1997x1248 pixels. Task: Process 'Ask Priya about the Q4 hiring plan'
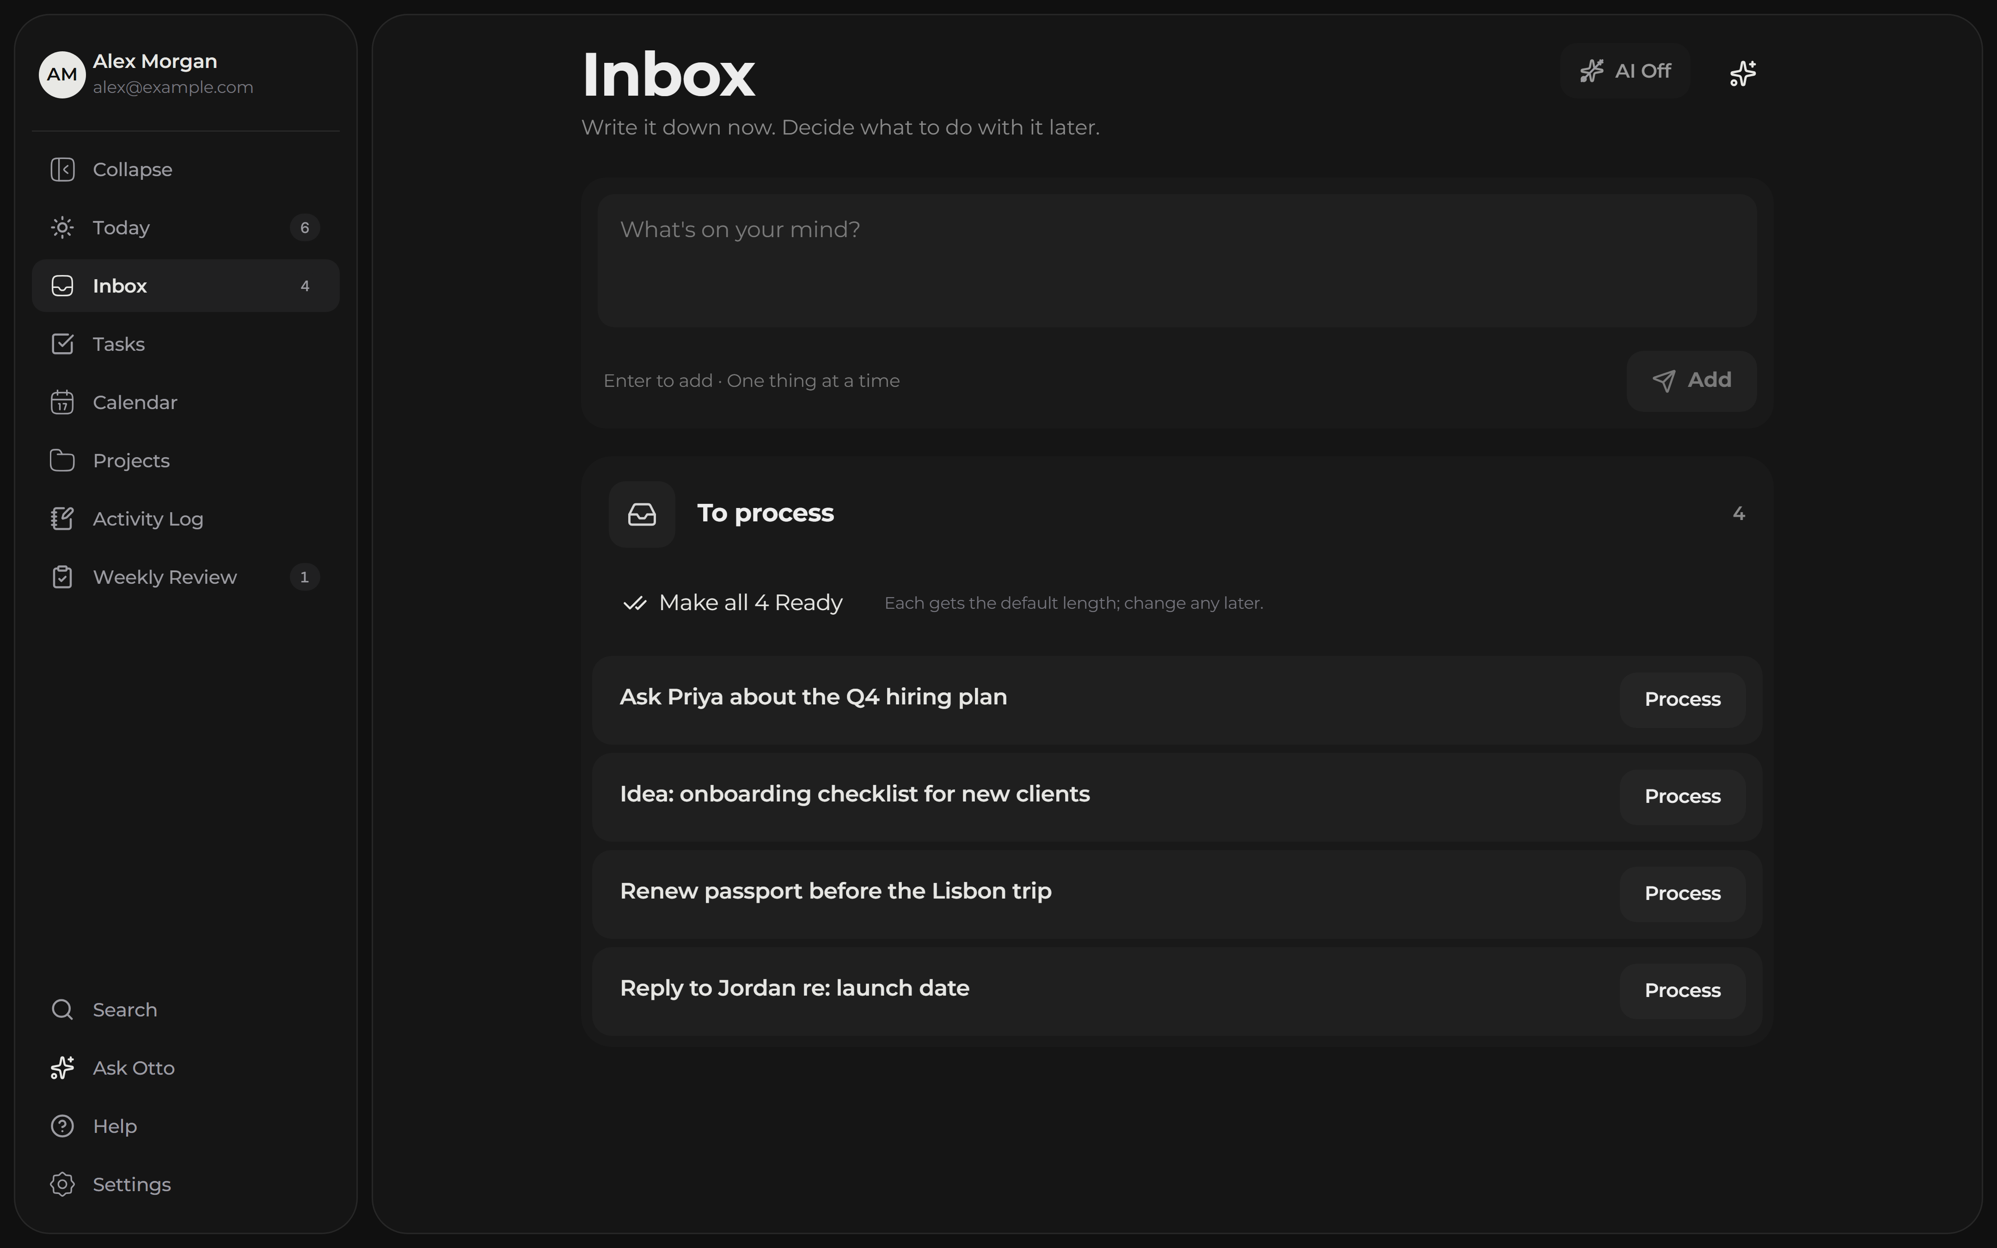pyautogui.click(x=1682, y=699)
